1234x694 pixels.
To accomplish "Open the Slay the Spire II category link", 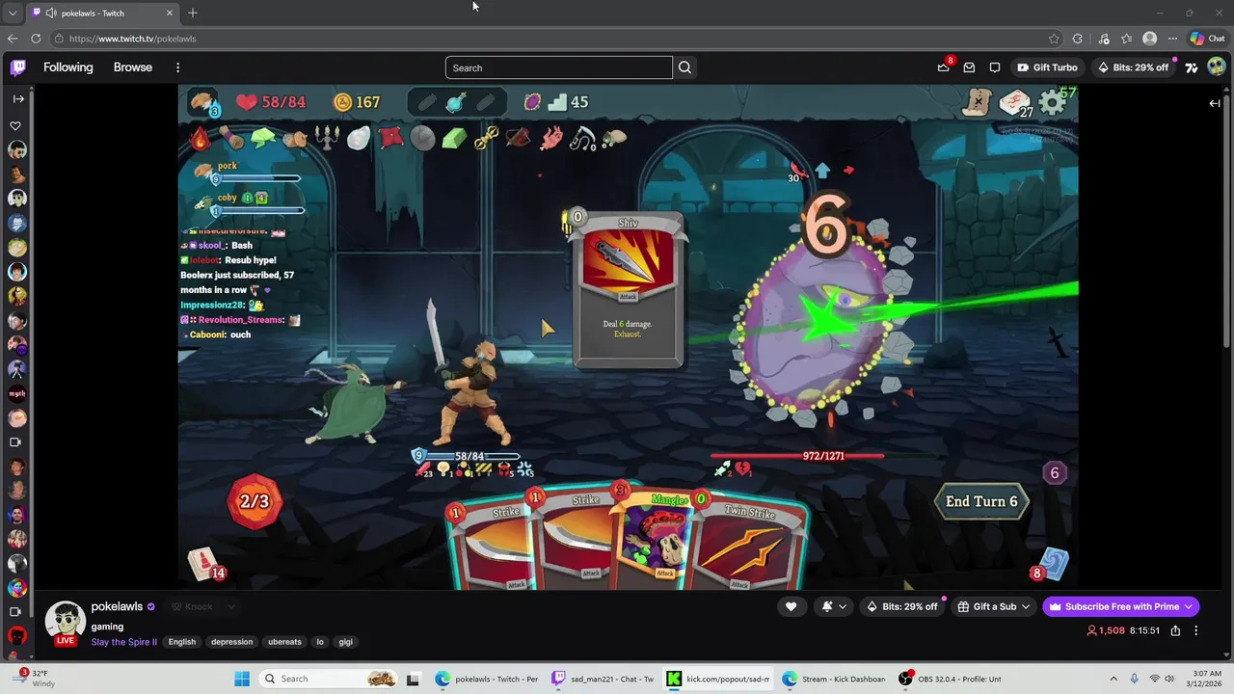I will [123, 642].
